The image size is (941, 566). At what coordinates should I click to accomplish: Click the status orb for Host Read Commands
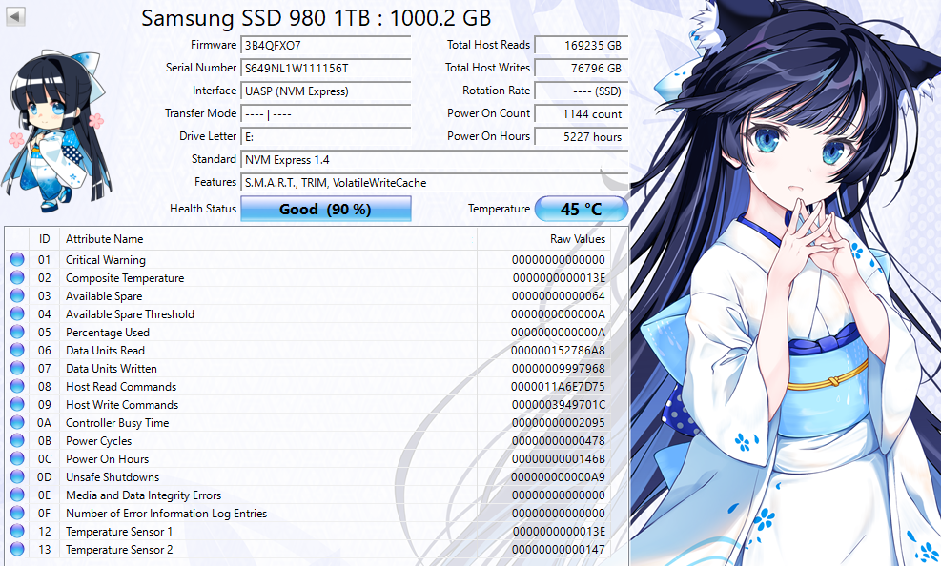17,386
